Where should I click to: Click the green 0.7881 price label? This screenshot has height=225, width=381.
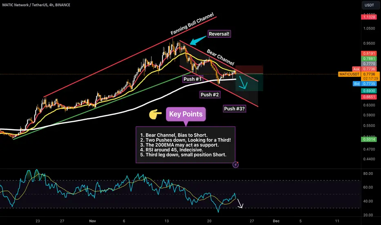(x=369, y=59)
